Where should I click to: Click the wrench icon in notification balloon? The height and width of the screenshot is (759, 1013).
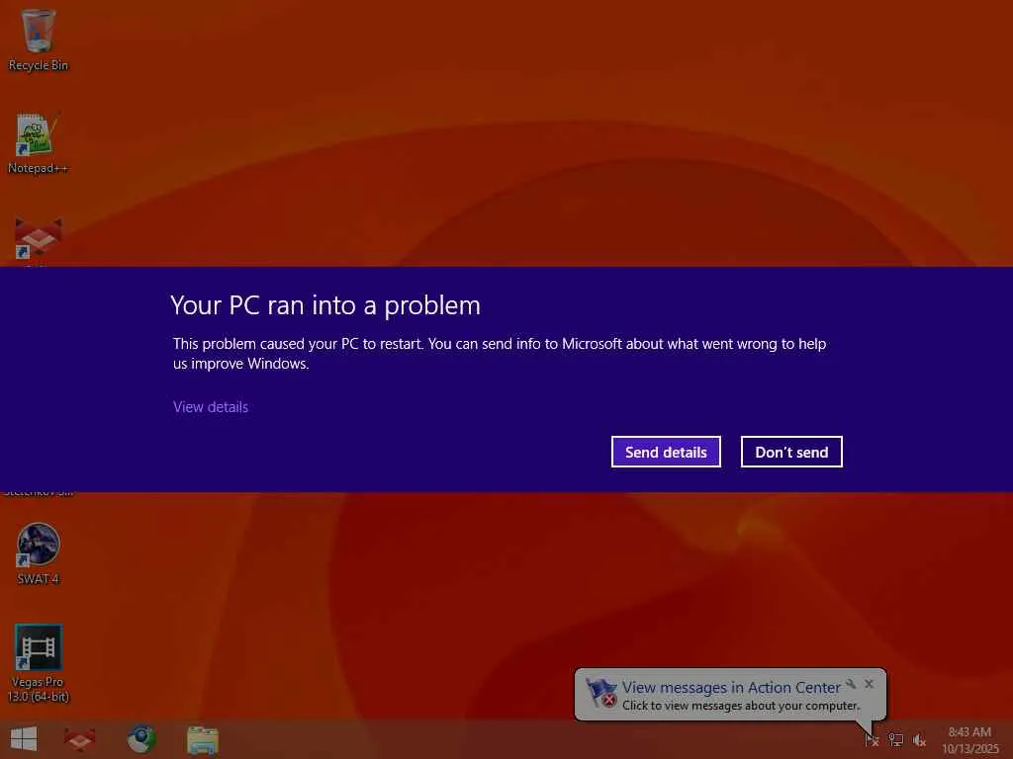[x=851, y=684]
